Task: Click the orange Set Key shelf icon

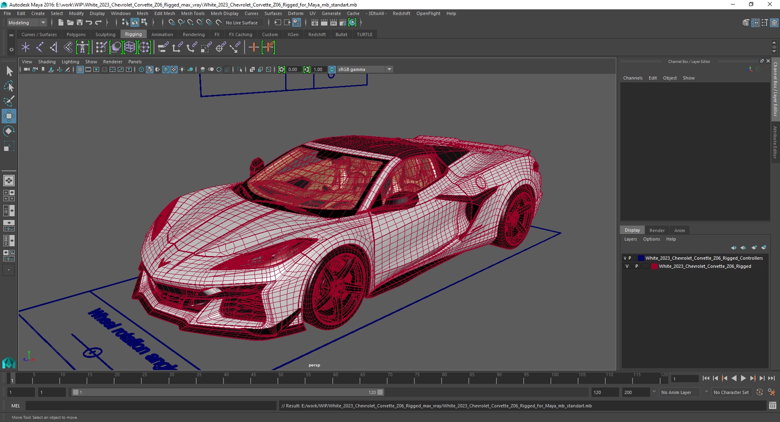Action: pos(253,47)
